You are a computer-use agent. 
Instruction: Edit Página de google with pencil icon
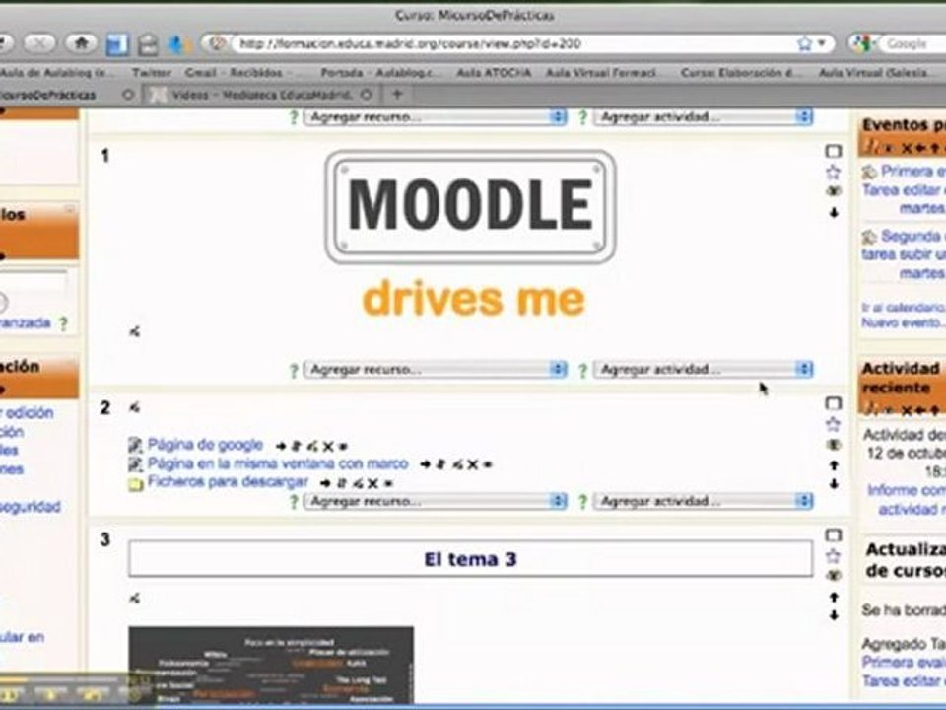[x=312, y=447]
